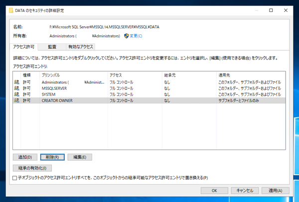Select the MSSQLSERVER principal row

click(x=149, y=88)
